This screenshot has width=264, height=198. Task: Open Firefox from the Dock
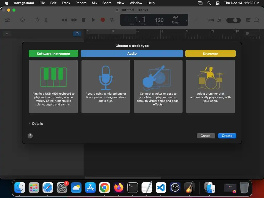[119, 187]
